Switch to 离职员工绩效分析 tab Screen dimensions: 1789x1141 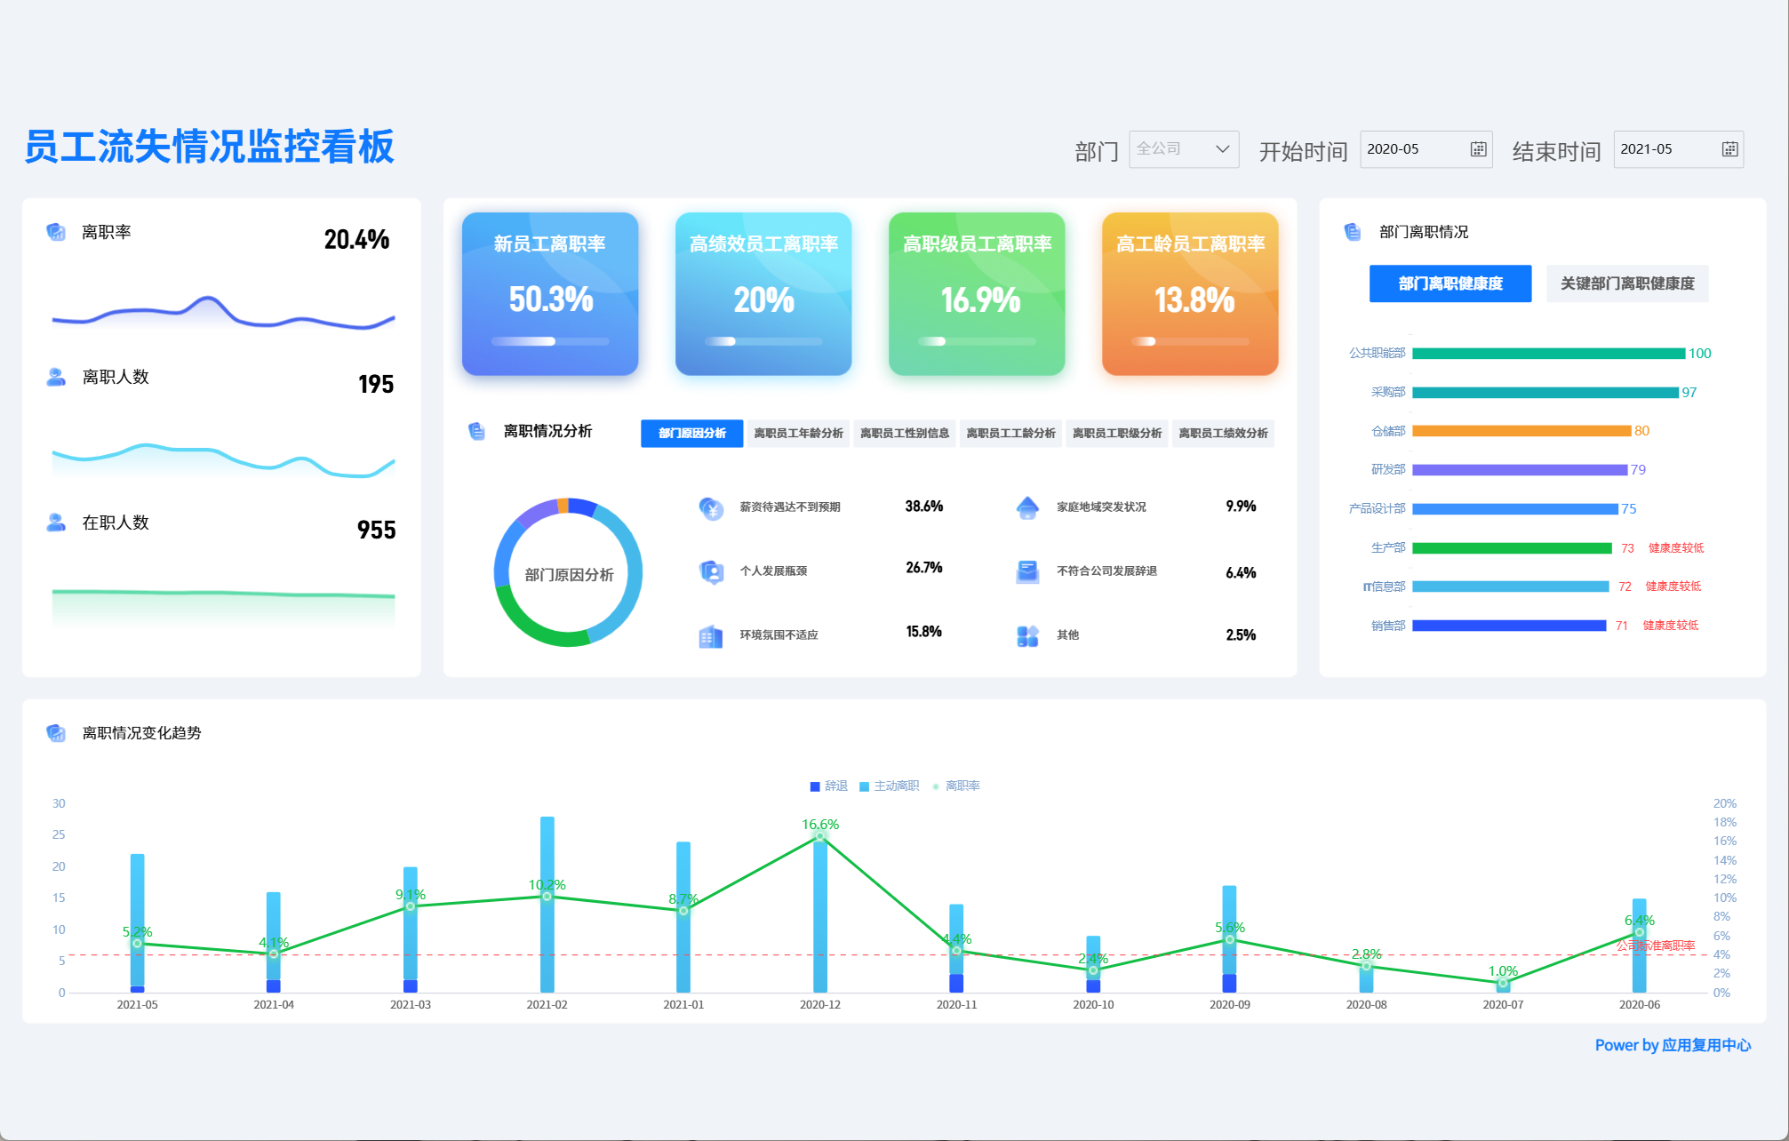tap(1223, 434)
